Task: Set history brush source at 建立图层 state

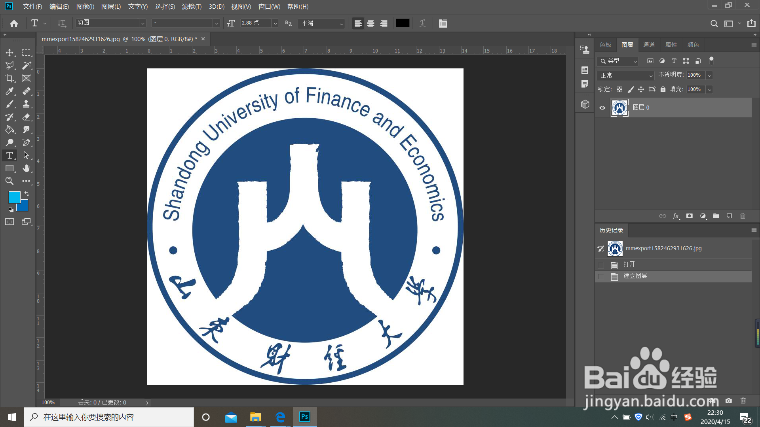Action: click(601, 277)
